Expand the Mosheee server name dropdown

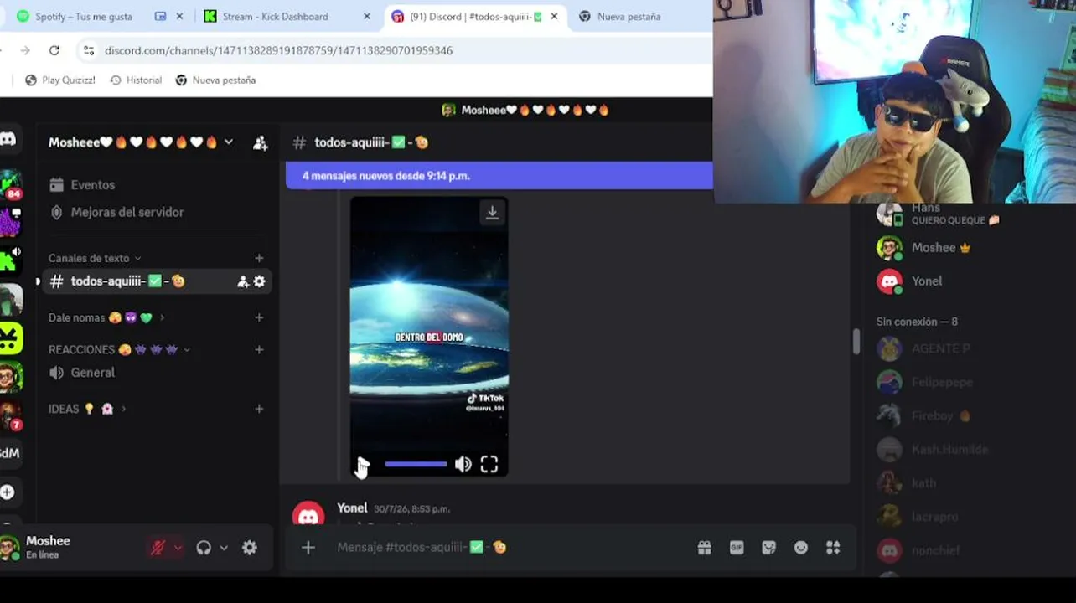pos(228,142)
